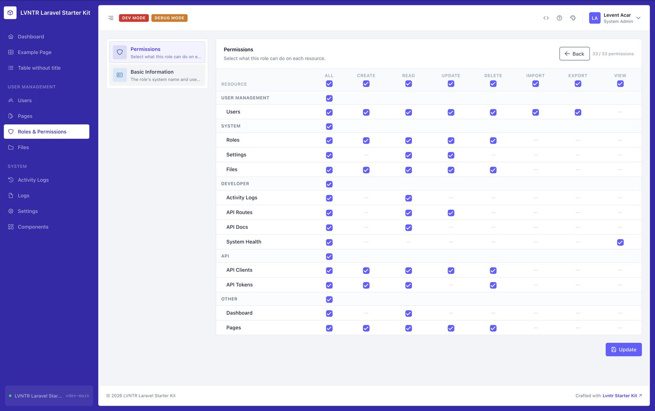The height and width of the screenshot is (411, 655).
Task: Select the Permissions section tab
Action: [x=157, y=52]
